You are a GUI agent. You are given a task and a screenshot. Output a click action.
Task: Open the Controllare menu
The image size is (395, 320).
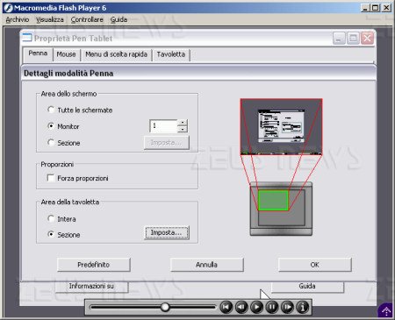87,19
